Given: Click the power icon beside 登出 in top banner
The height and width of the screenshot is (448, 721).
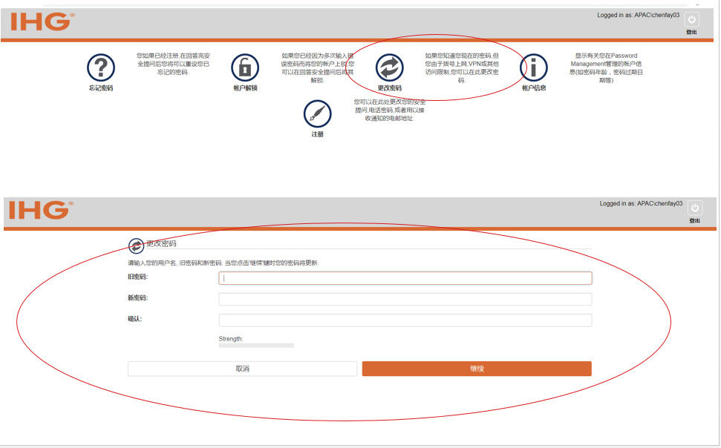Looking at the screenshot, I should [694, 19].
